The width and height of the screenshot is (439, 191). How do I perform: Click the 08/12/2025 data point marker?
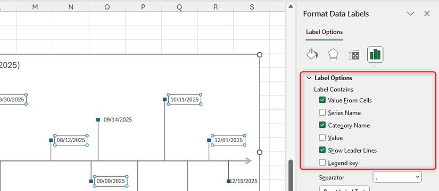click(x=51, y=140)
